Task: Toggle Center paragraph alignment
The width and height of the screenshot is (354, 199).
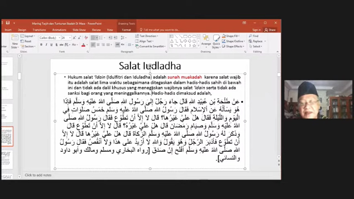Action: [x=98, y=44]
